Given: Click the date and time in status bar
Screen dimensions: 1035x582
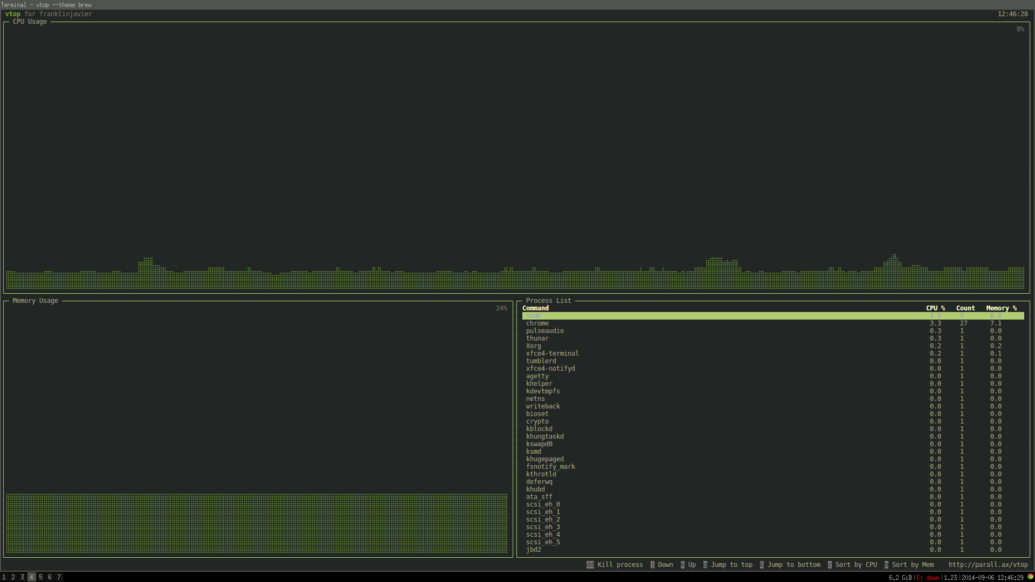Looking at the screenshot, I should point(992,577).
